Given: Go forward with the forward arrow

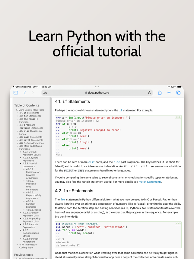Looking at the screenshot, I should 33,93.
